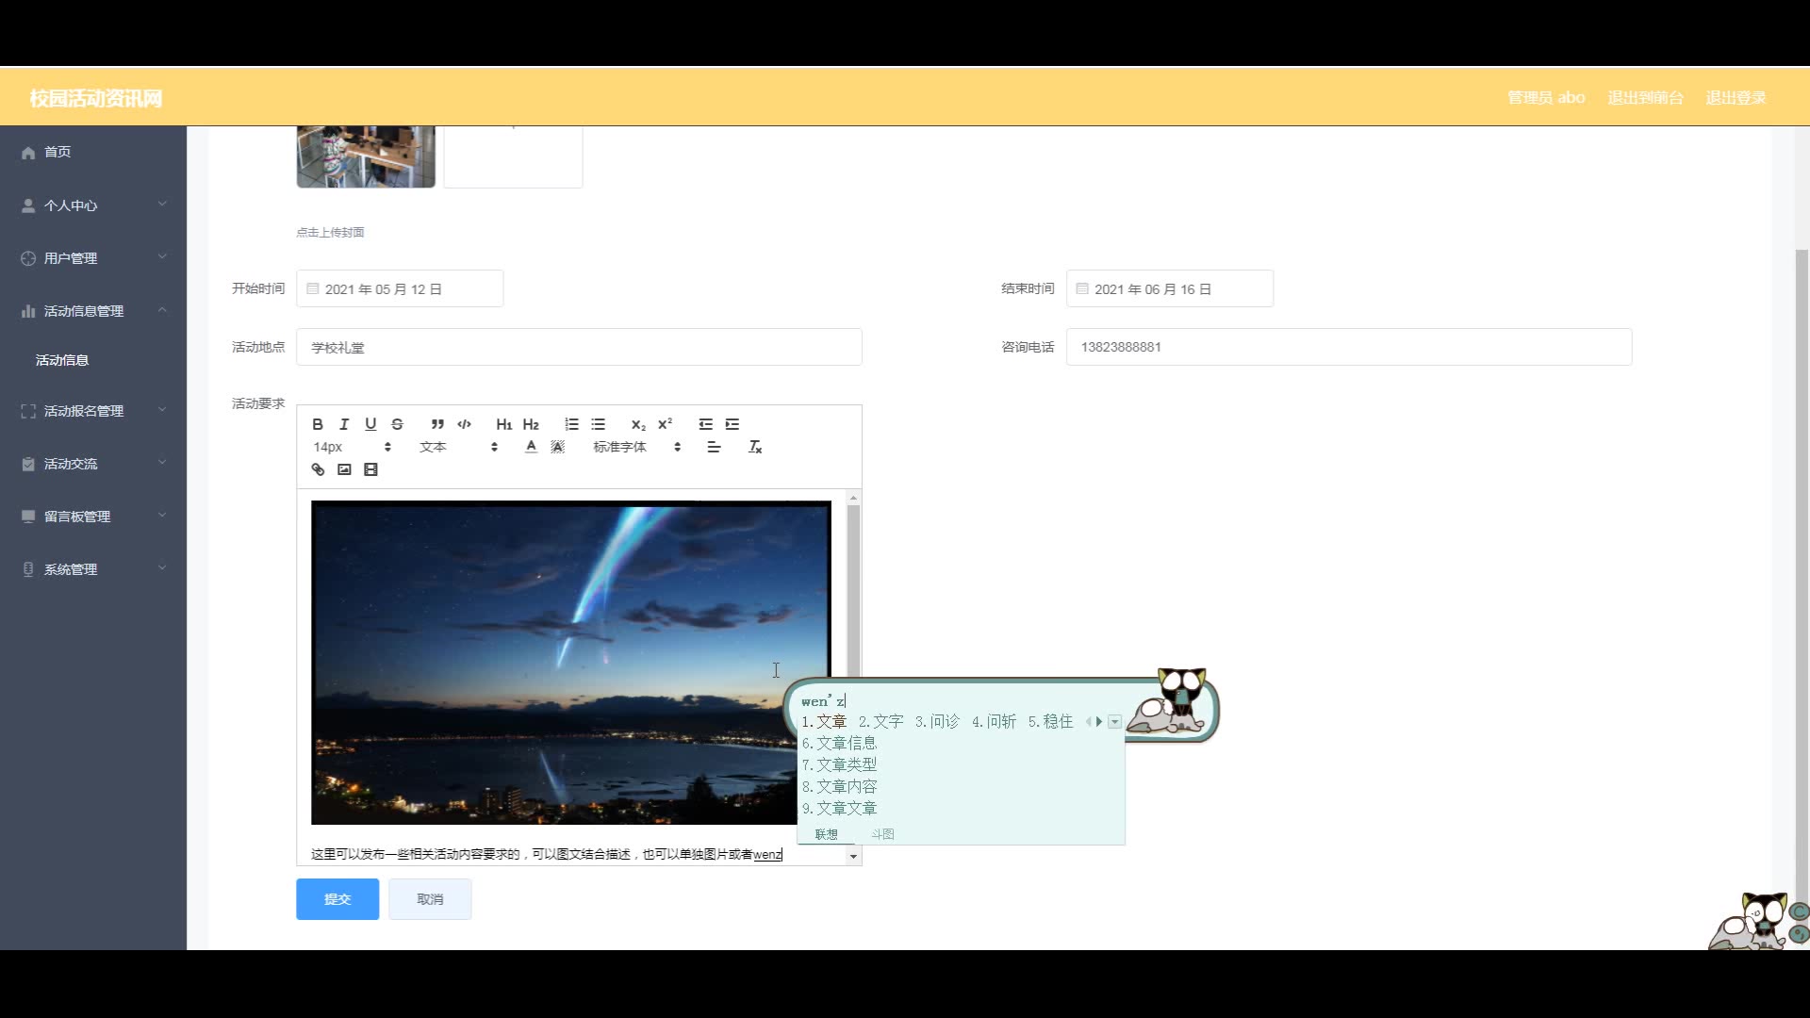Open the 开始时间 date picker
Viewport: 1810px width, 1018px height.
click(400, 288)
